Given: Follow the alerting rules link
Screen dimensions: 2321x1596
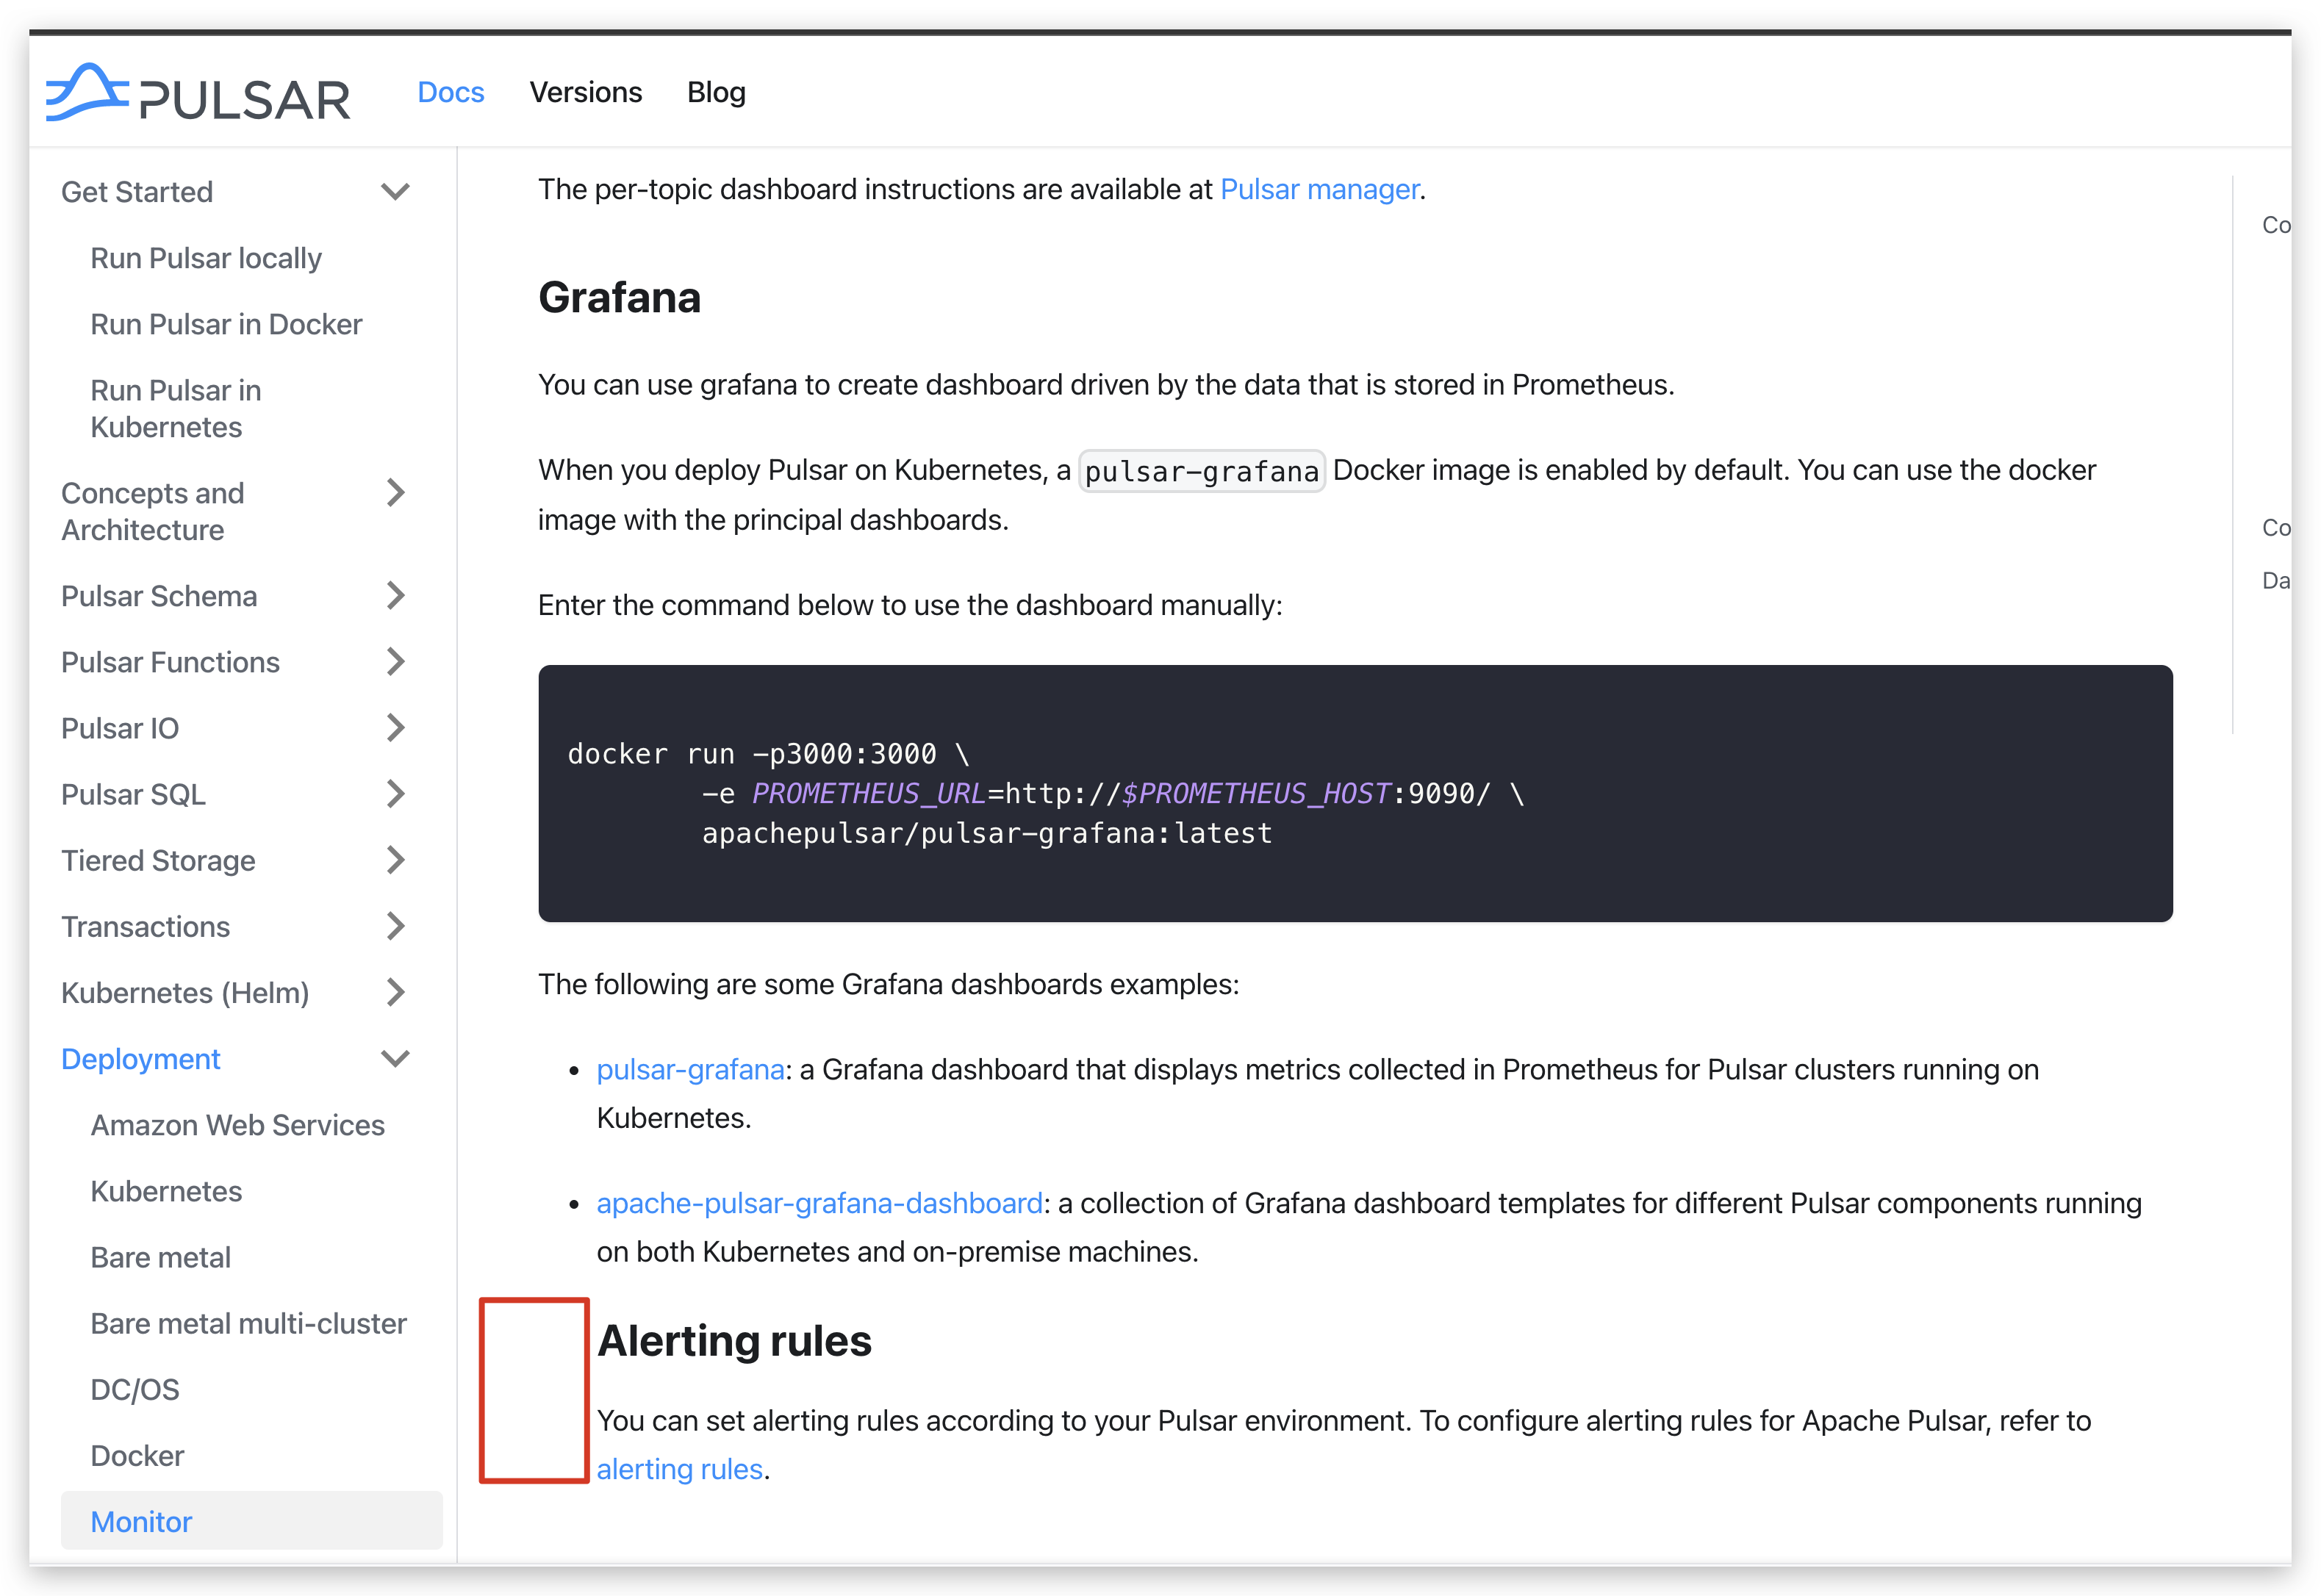Looking at the screenshot, I should [x=679, y=1469].
